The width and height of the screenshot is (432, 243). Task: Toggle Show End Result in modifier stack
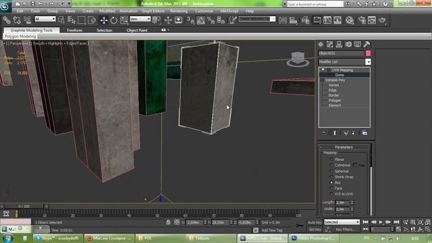(335, 133)
